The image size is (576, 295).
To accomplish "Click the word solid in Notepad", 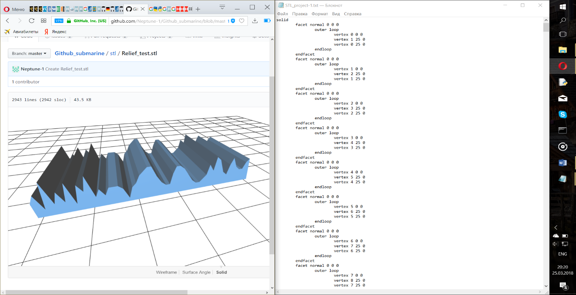I will coord(282,20).
